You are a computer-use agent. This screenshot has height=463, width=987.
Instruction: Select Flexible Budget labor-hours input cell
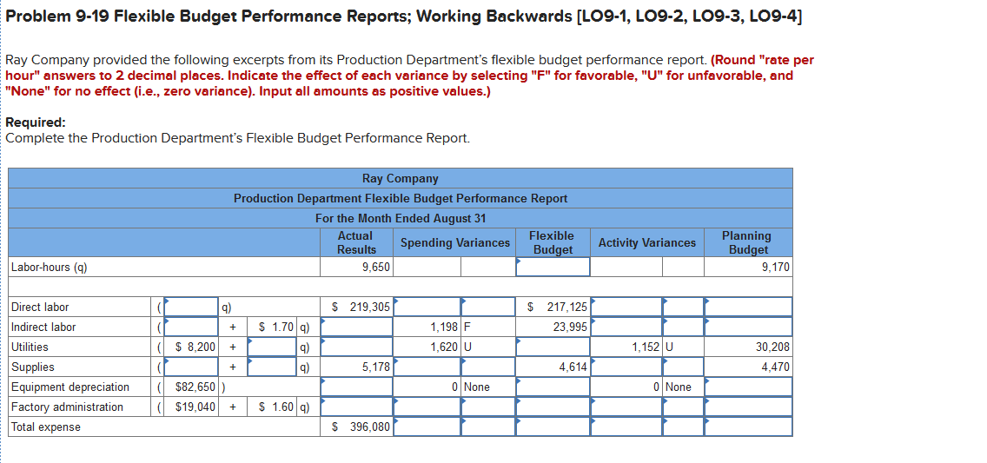[x=553, y=267]
